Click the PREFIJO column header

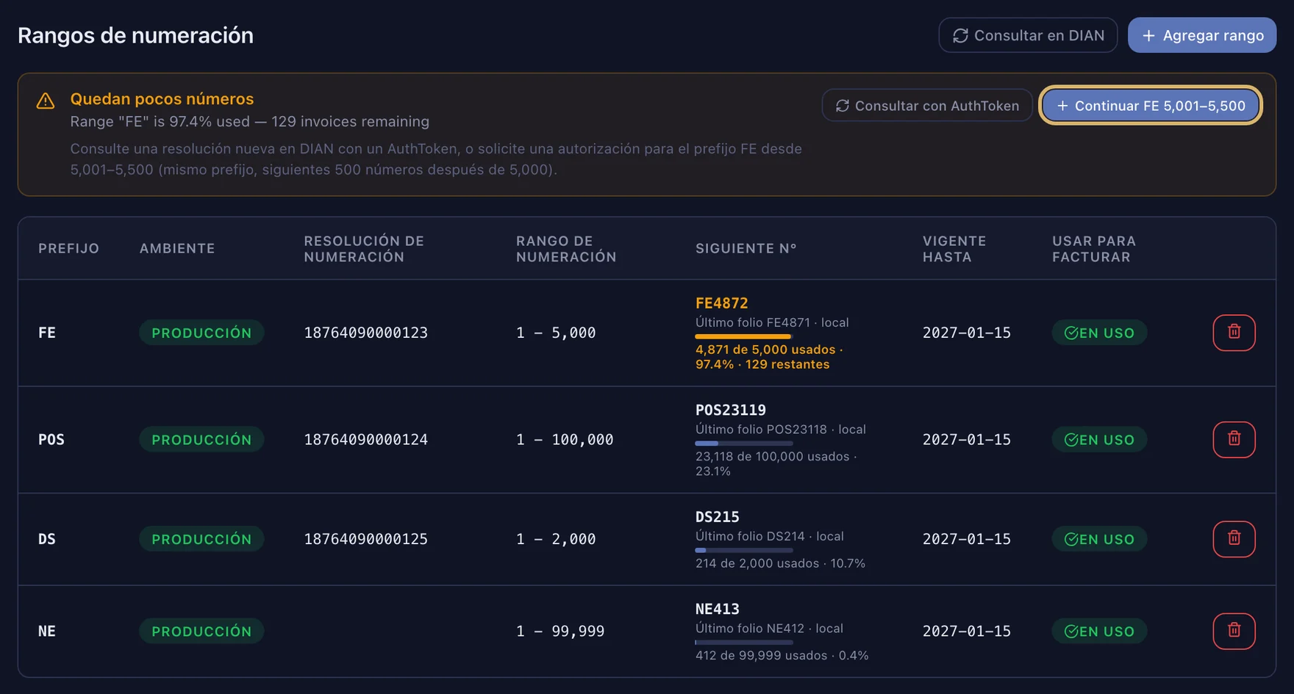68,248
